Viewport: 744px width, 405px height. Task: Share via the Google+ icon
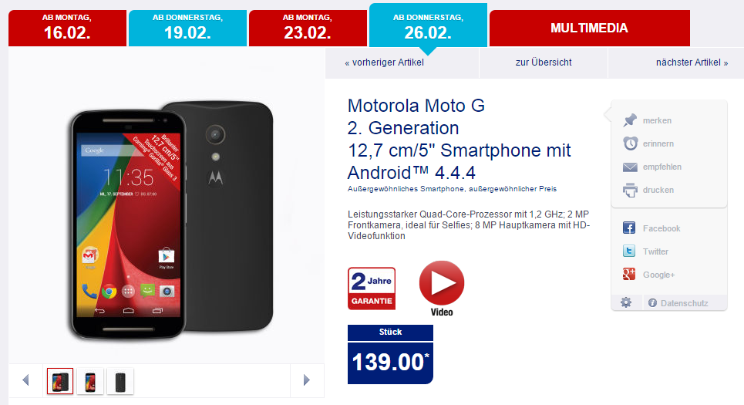[x=629, y=274]
